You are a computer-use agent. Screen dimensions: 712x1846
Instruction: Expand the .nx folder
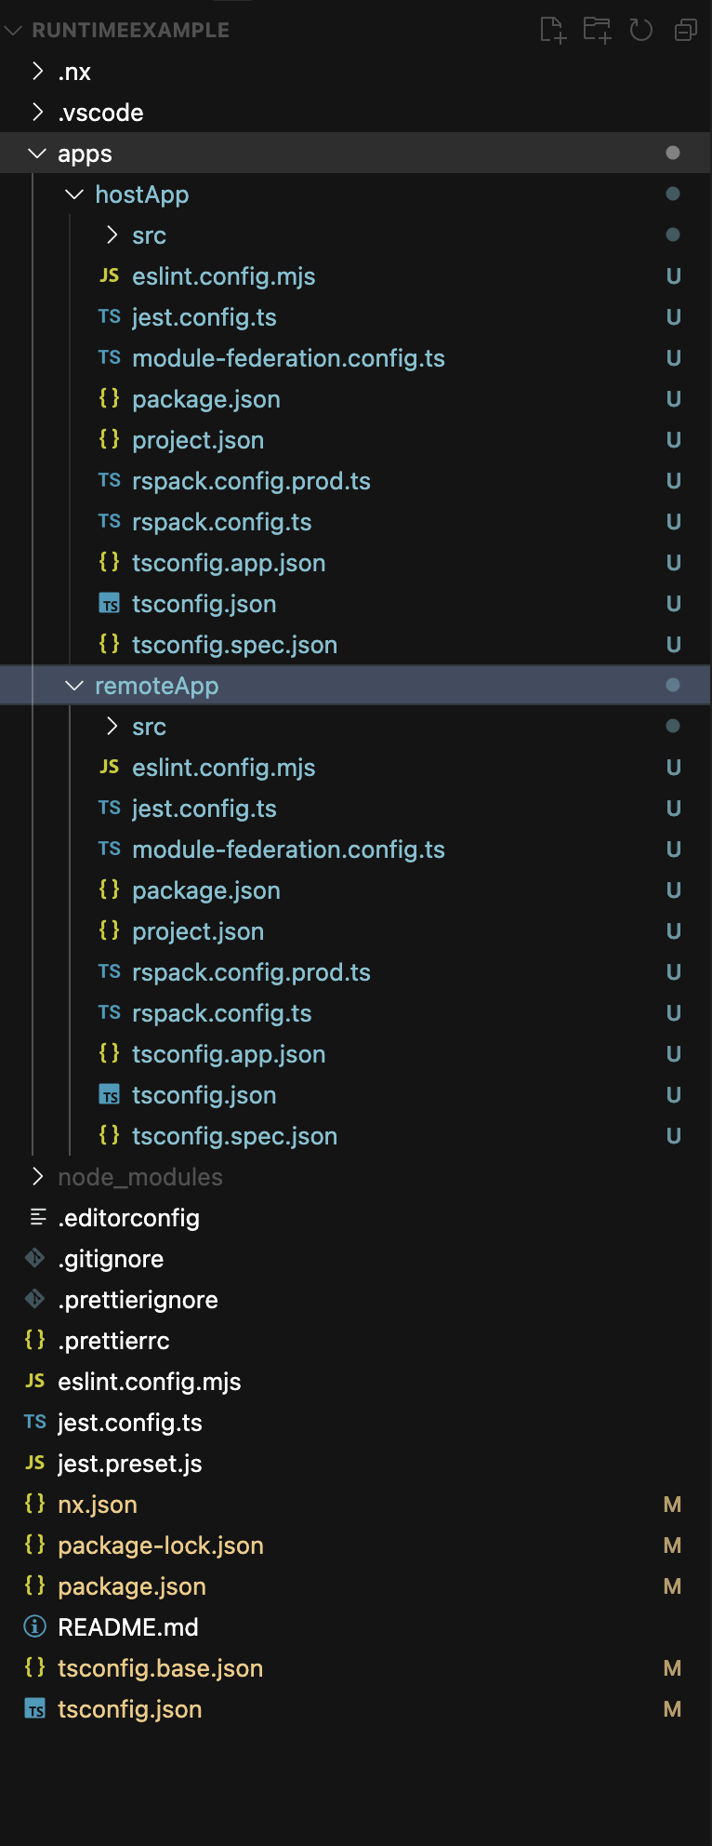pyautogui.click(x=37, y=72)
